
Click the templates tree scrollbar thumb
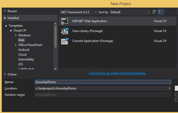coord(55,37)
